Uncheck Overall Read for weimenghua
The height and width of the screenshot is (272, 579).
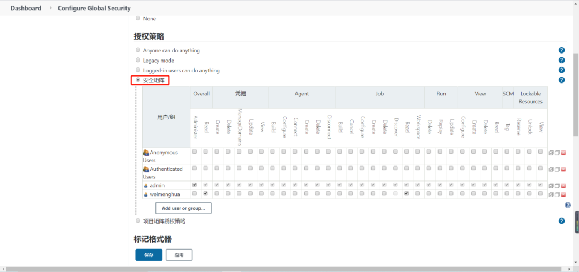206,193
